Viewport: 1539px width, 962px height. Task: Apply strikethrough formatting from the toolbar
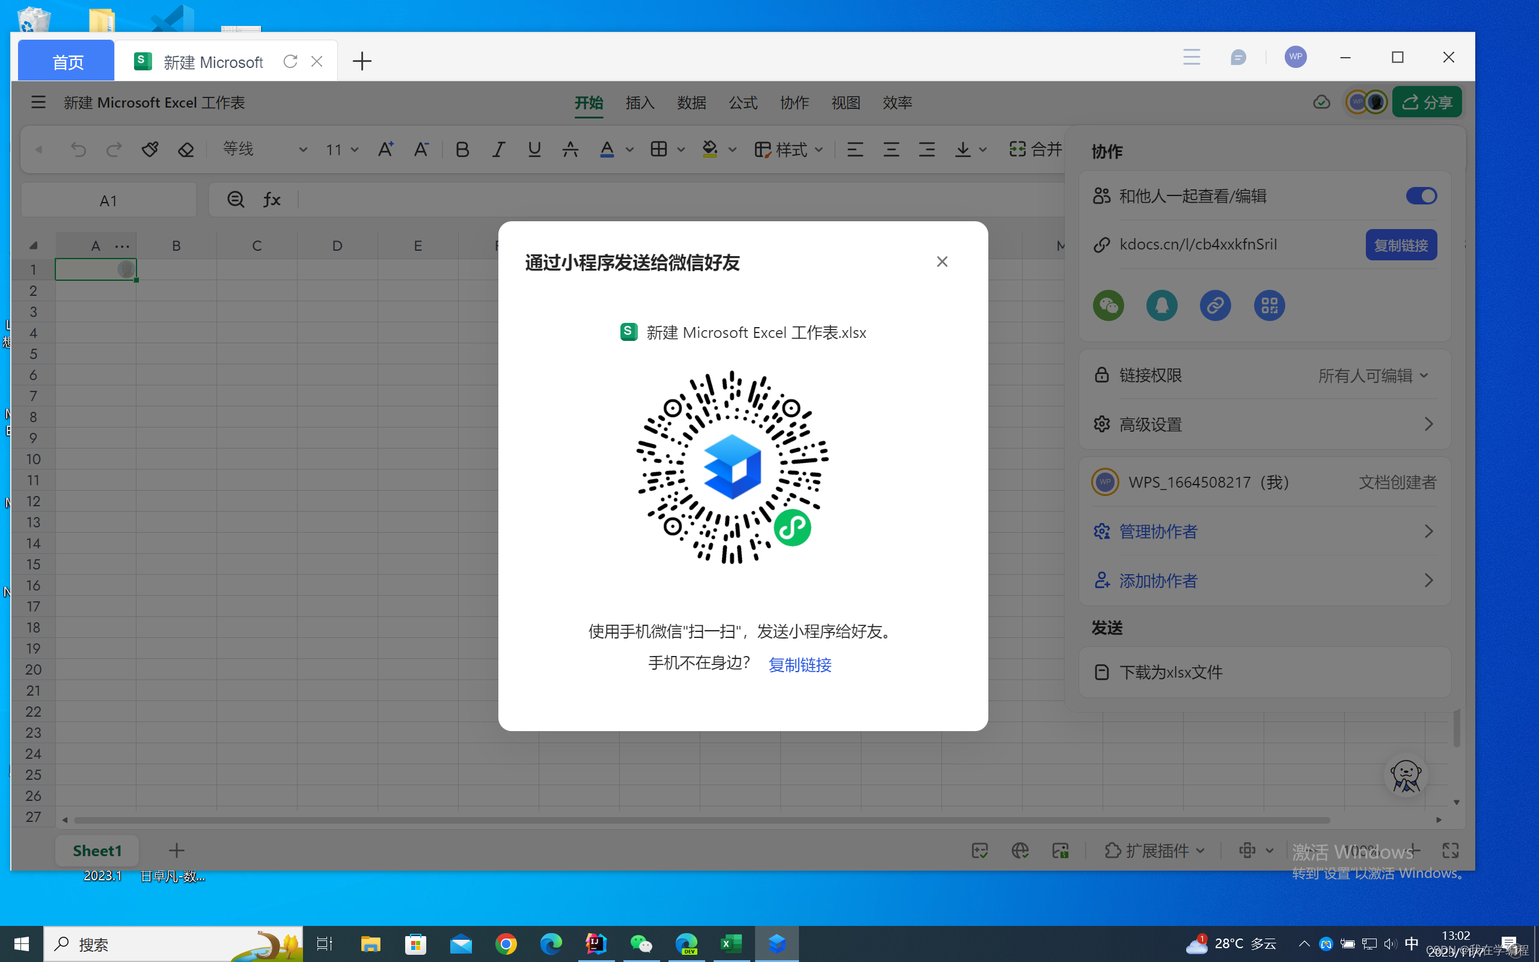click(x=570, y=150)
